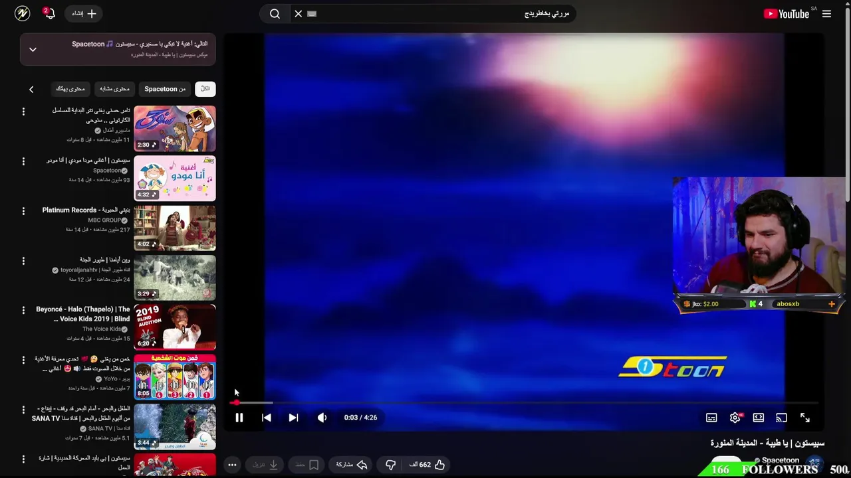Pause the video with the pause button
Screen dimensions: 851x478
[239, 418]
